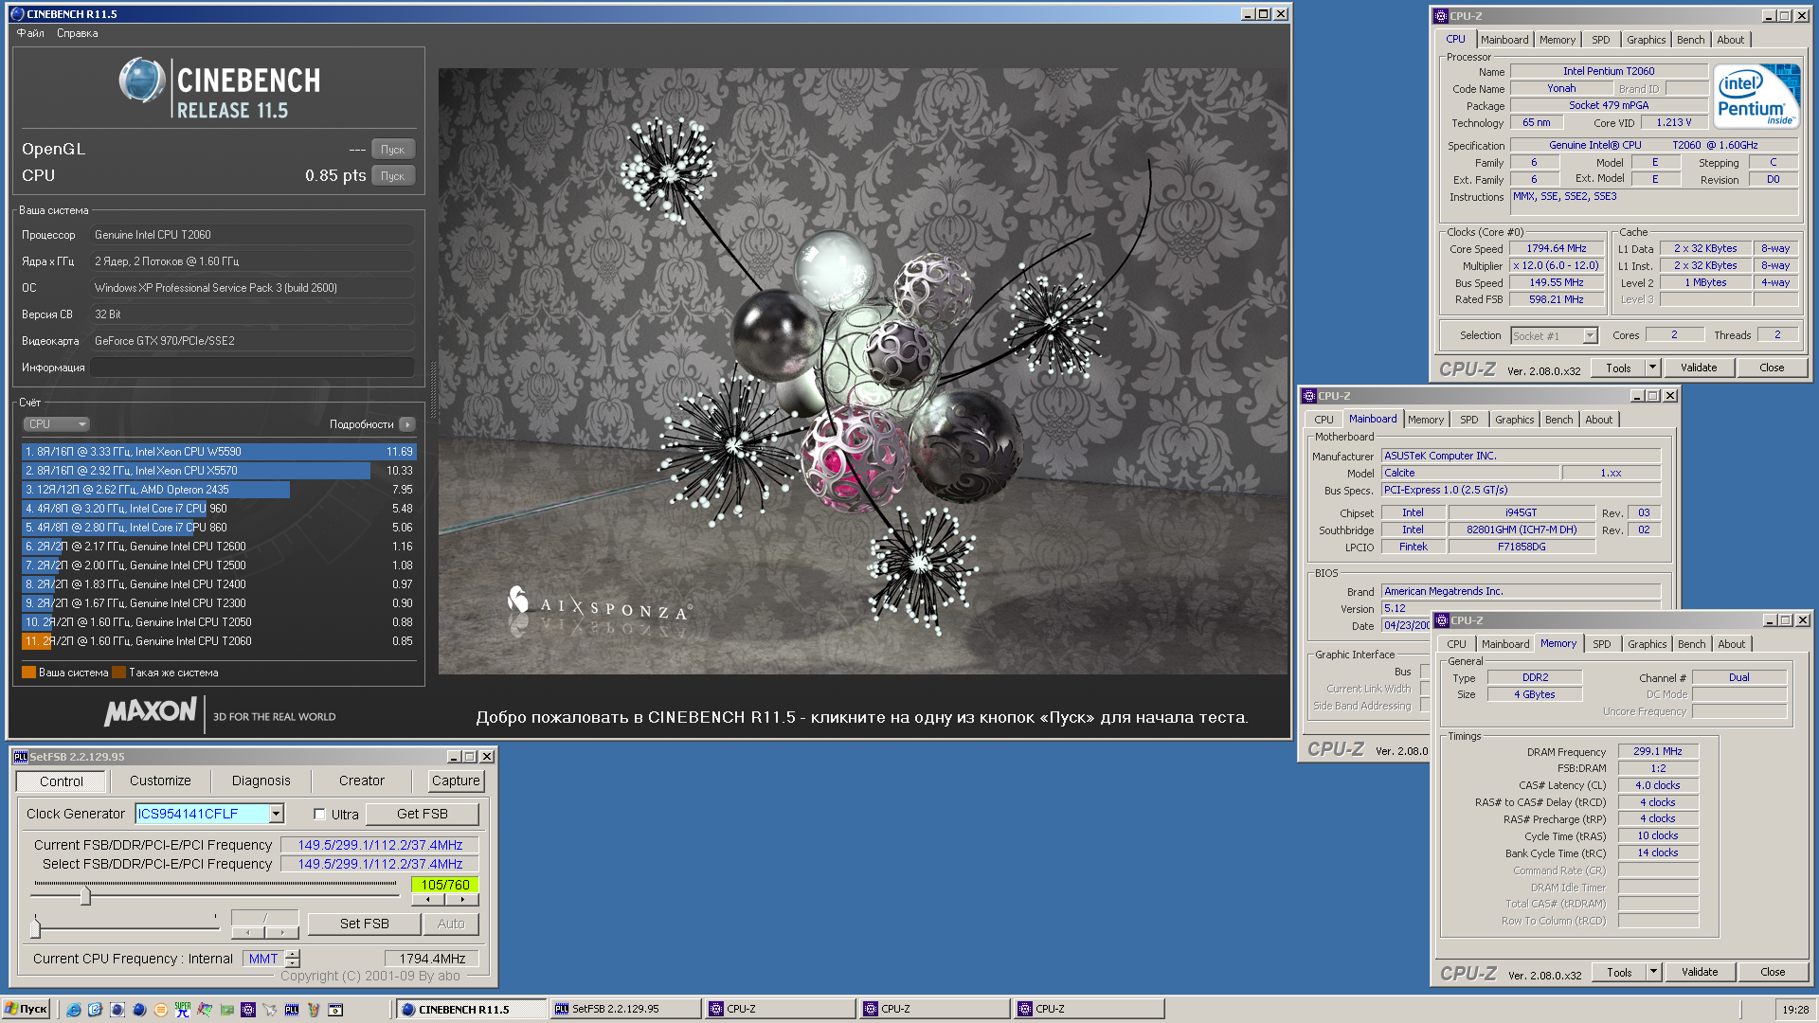Viewport: 1819px width, 1023px height.
Task: Open the Super PI quick launch icon
Action: tap(183, 1010)
